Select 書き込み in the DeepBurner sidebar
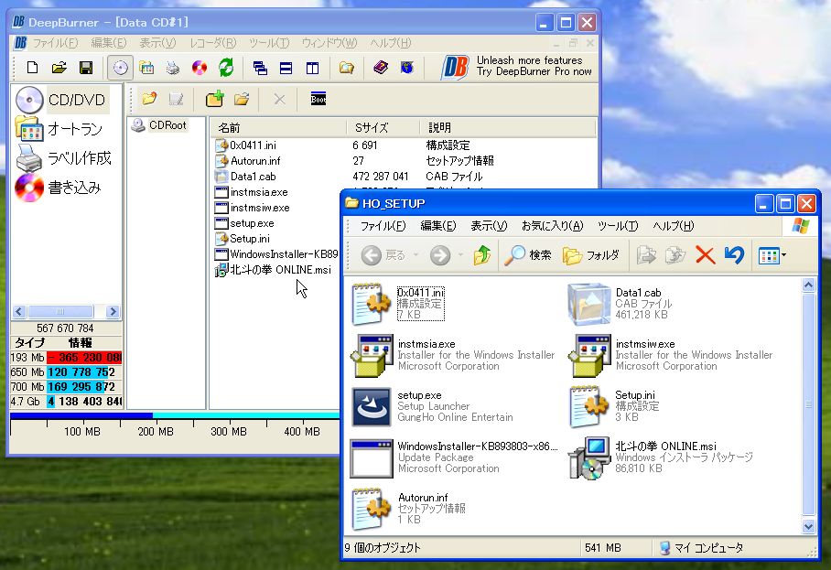This screenshot has height=570, width=831. [59, 188]
